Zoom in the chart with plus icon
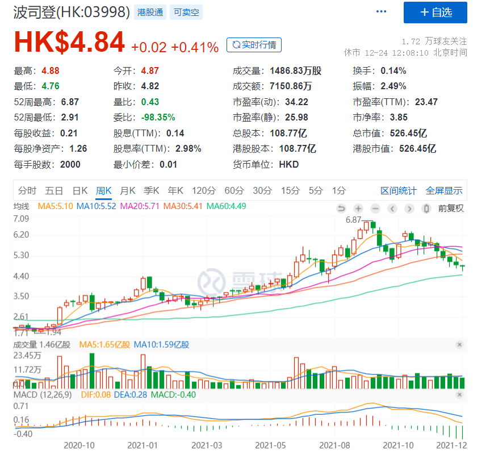490x458 pixels. (358, 209)
